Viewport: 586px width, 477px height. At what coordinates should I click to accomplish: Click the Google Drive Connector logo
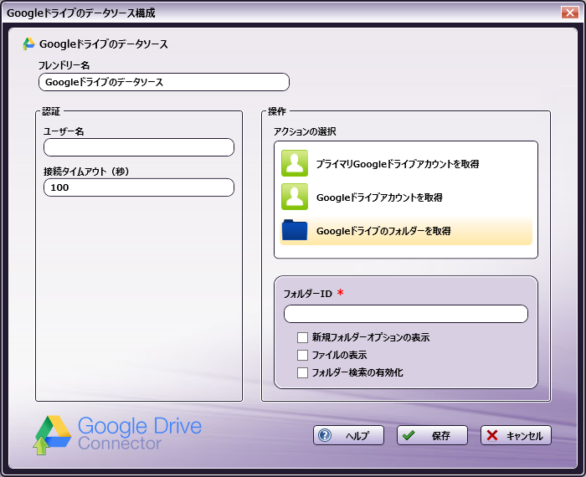tap(117, 435)
